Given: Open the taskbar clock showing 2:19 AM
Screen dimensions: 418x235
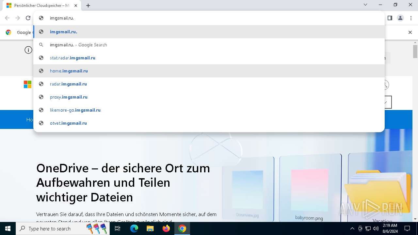Looking at the screenshot, I should pyautogui.click(x=390, y=228).
